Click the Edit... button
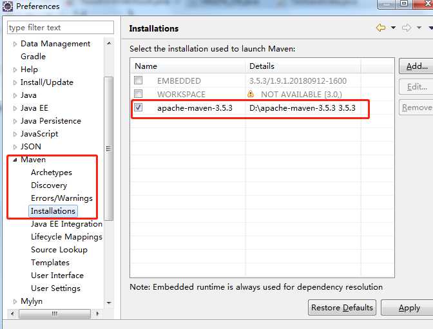 [416, 87]
